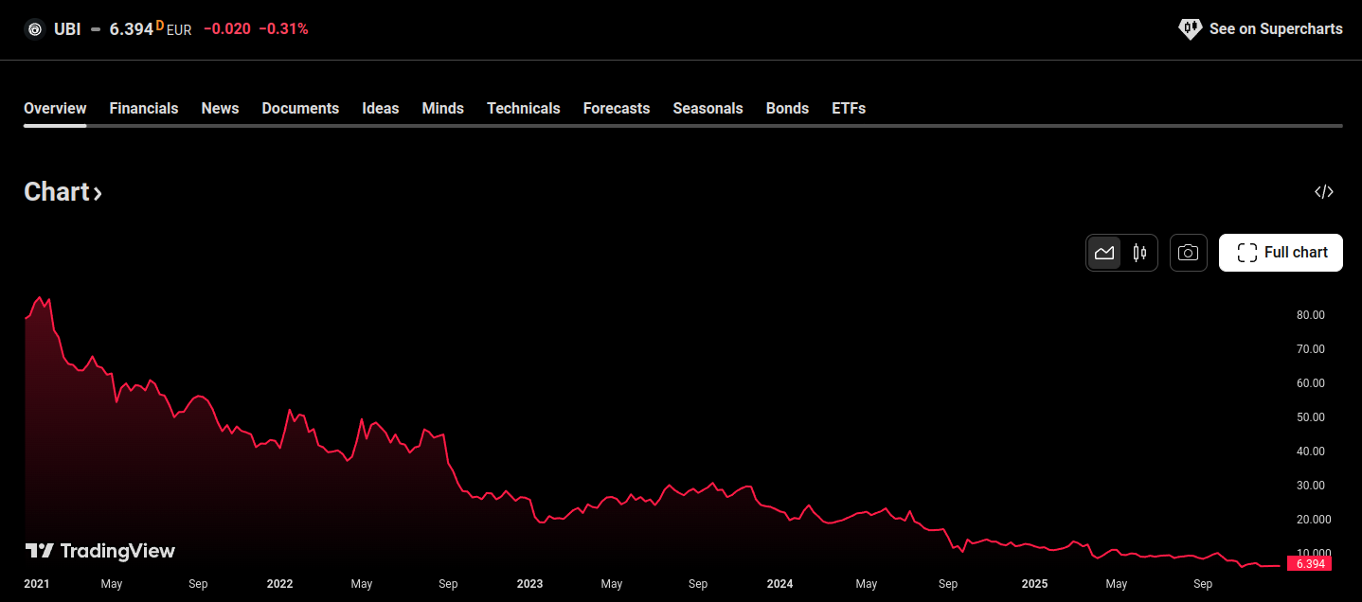Screen dimensions: 1362x602
Task: Click the 2024 label on time axis
Action: click(780, 584)
